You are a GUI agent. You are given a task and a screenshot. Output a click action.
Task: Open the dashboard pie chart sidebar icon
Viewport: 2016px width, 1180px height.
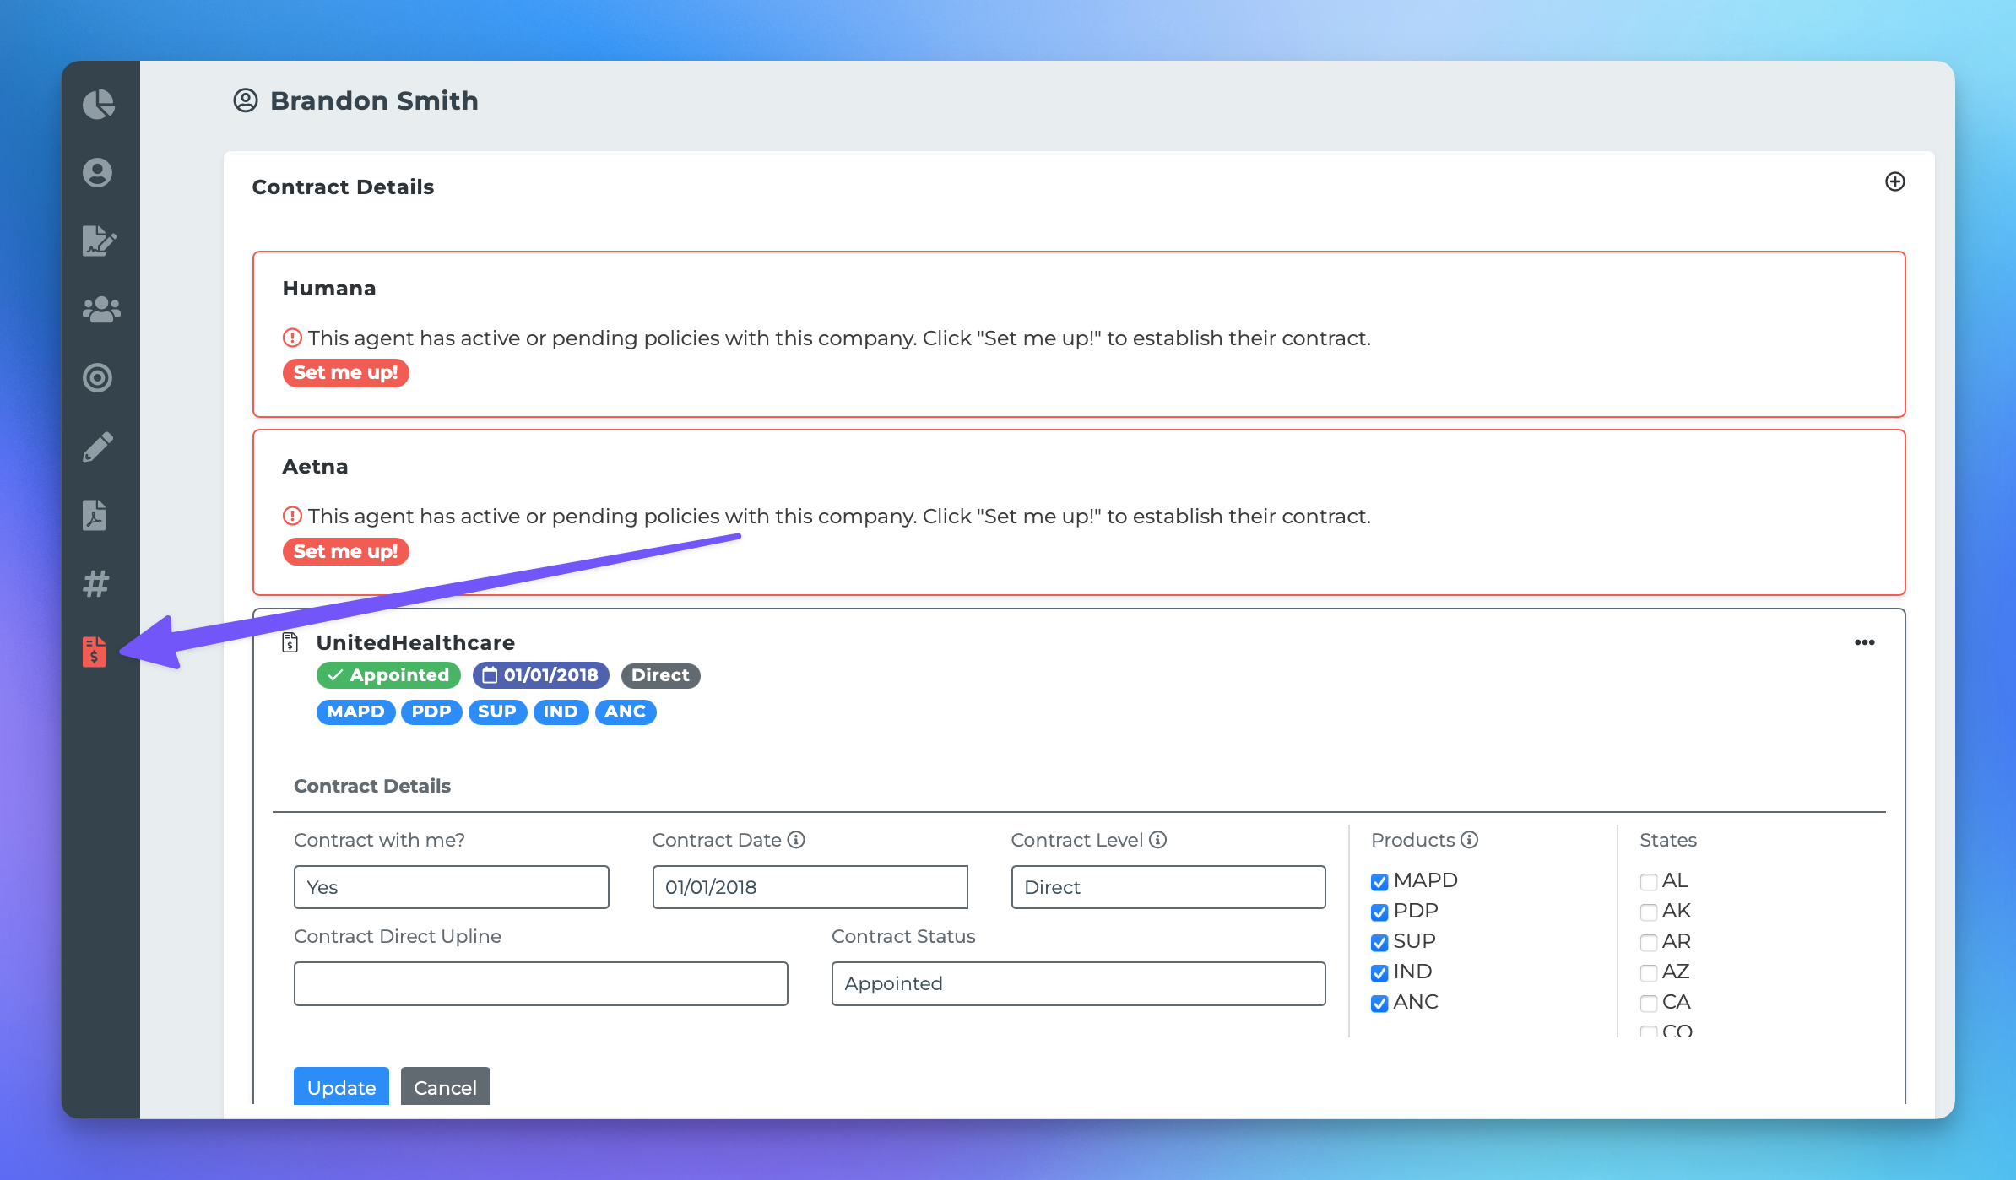click(99, 104)
